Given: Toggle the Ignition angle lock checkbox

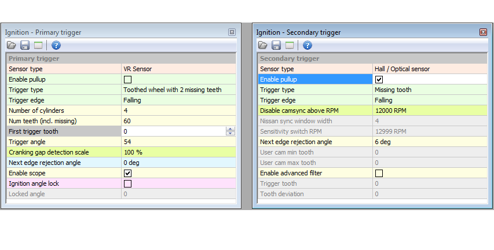Looking at the screenshot, I should pyautogui.click(x=127, y=183).
